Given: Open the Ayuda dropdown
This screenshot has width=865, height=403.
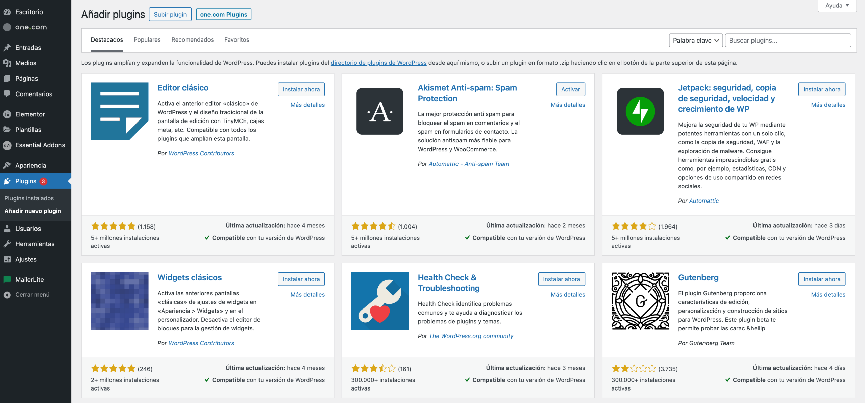Looking at the screenshot, I should [x=837, y=5].
